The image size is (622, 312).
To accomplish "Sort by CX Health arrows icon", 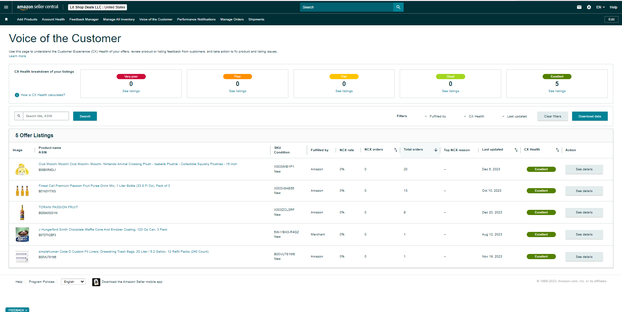I will (558, 150).
